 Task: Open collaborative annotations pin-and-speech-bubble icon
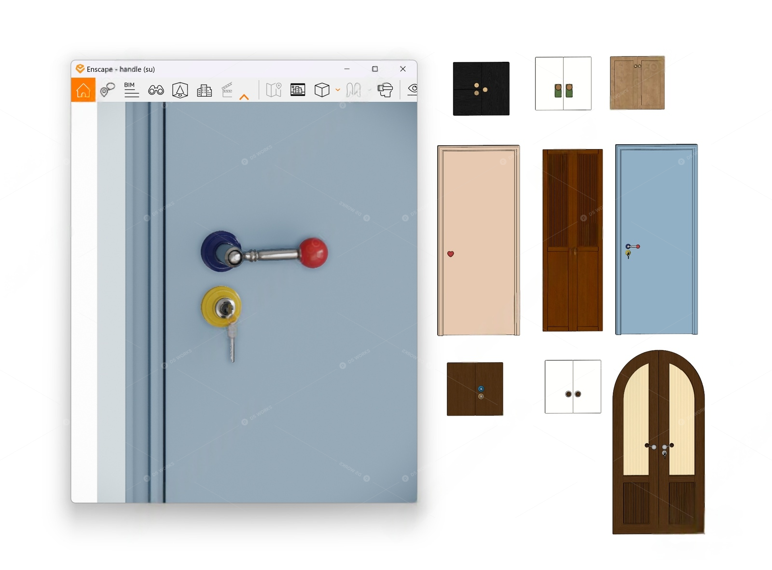(107, 90)
